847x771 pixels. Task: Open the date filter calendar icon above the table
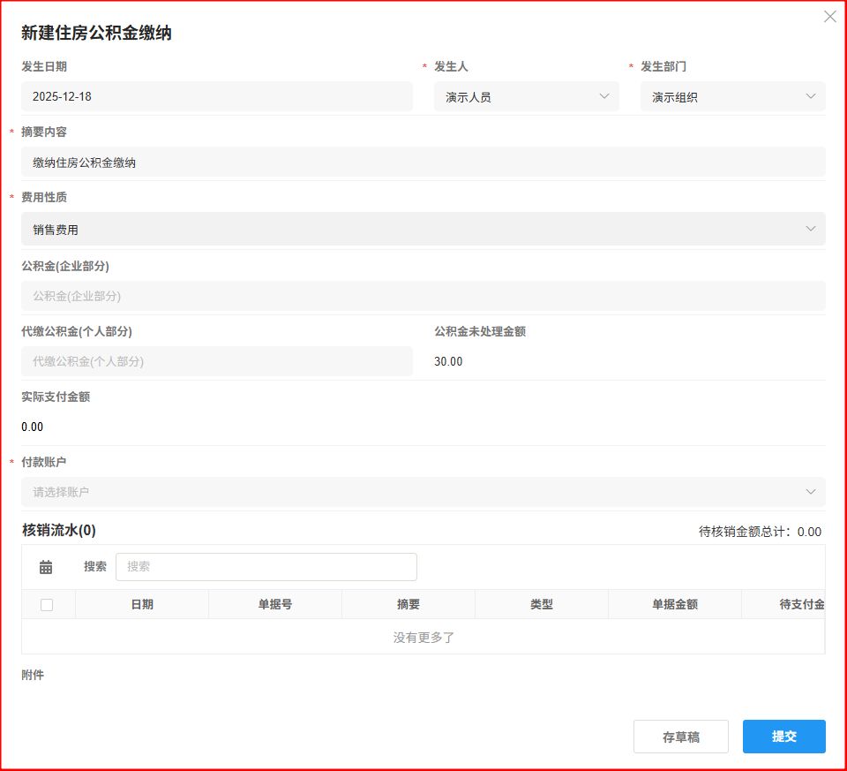46,566
